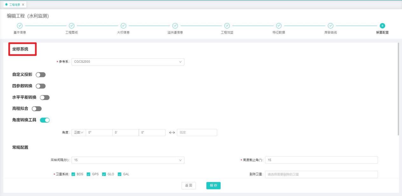This screenshot has width=402, height=196.
Task: Open the 参考系 CGCS2000 dropdown
Action: pyautogui.click(x=128, y=62)
